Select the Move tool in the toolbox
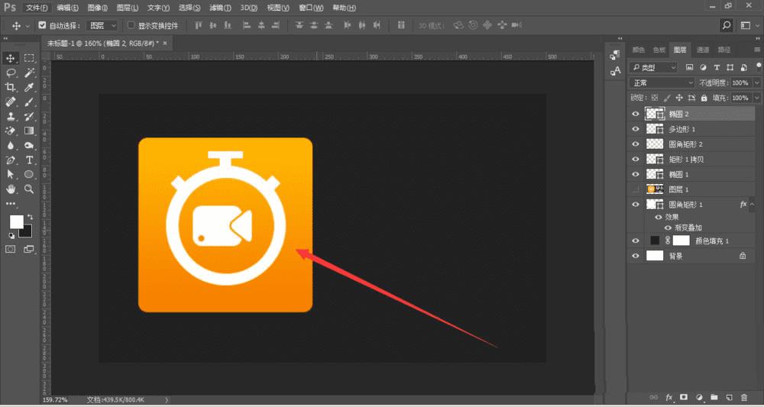764x407 pixels. point(10,59)
